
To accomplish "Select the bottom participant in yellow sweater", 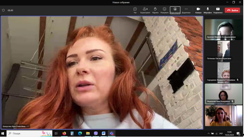I will (x=223, y=116).
